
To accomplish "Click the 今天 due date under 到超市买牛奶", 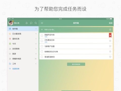I will coord(46,37).
